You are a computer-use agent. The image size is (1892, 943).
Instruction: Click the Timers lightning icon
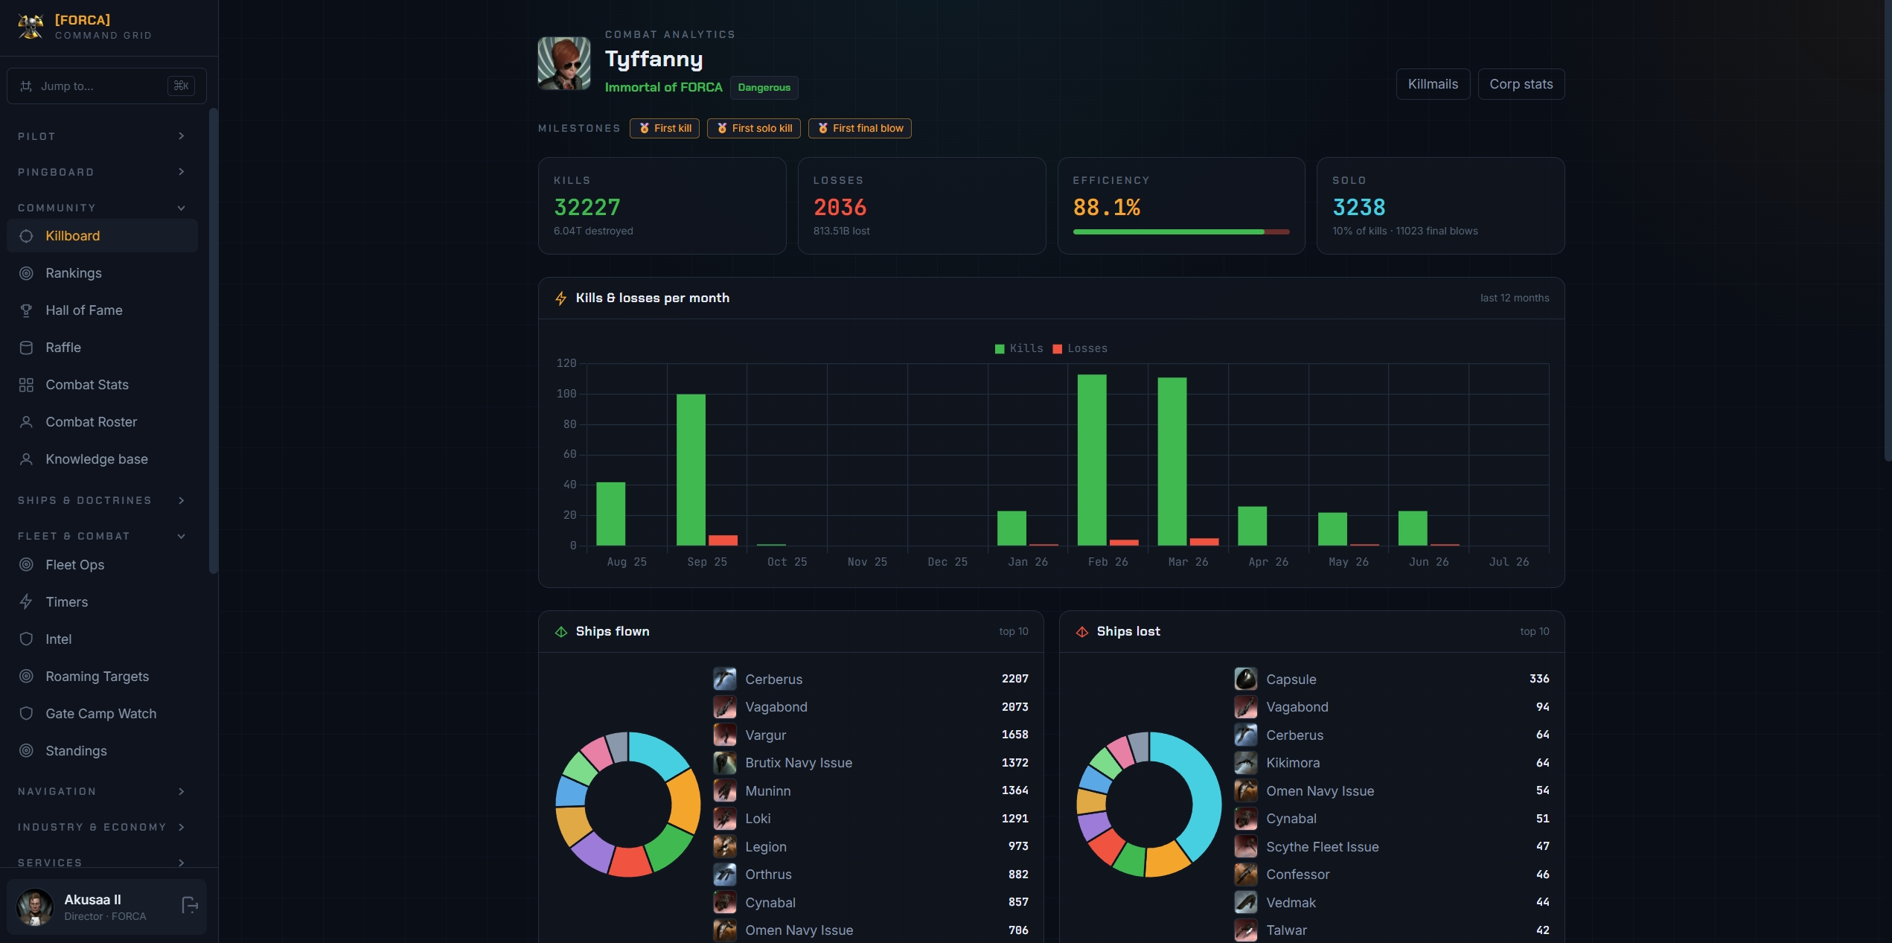[26, 602]
